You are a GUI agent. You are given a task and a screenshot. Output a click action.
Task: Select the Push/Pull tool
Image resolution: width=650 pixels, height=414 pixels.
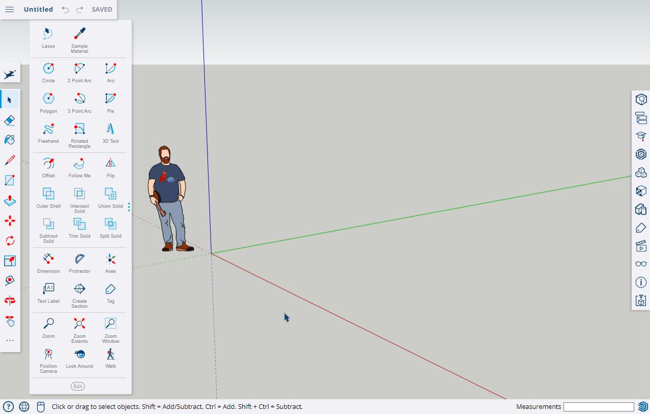(x=10, y=200)
